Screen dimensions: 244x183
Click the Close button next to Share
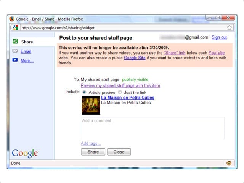click(x=119, y=152)
